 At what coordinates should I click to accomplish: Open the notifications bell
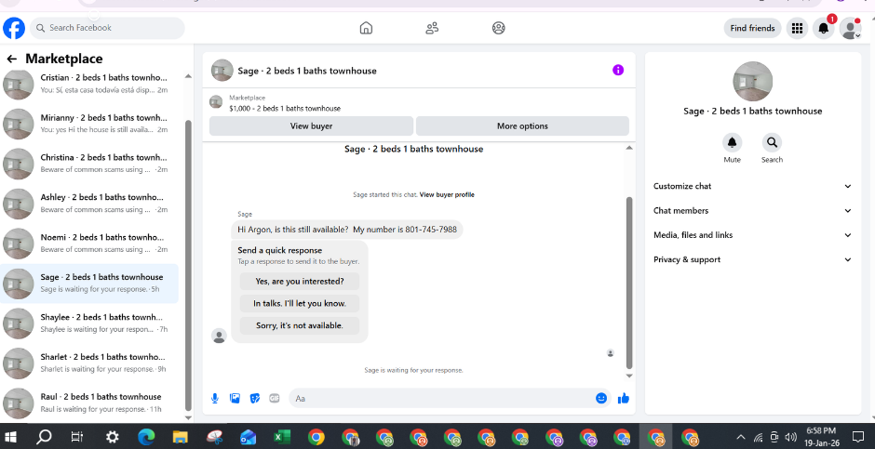point(824,28)
